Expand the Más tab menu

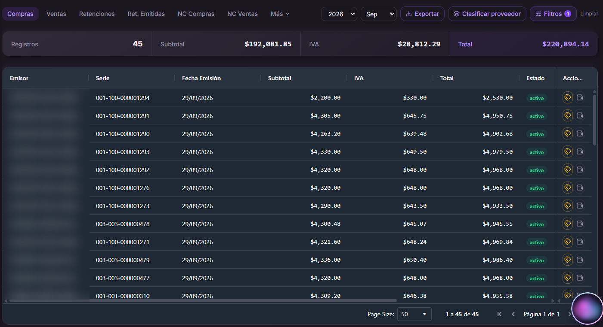[x=280, y=14]
